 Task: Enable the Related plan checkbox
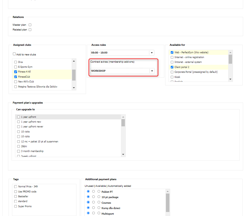pos(30,30)
